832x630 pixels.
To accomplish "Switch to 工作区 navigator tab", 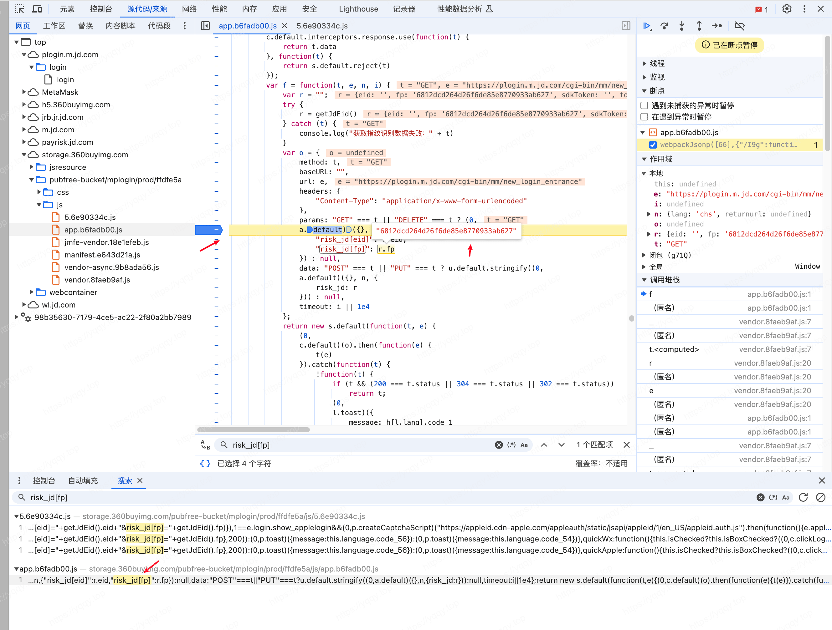I will coord(54,26).
